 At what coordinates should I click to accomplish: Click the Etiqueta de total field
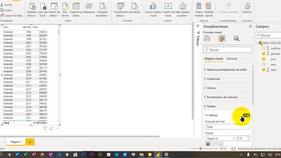click(x=227, y=127)
